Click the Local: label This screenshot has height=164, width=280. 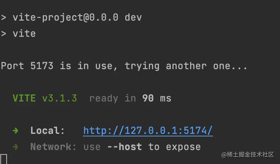coord(48,131)
